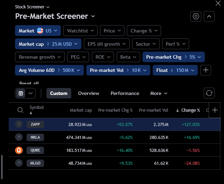Click the vertical scrollbar on left edge
224x184 pixels.
pos(2,167)
